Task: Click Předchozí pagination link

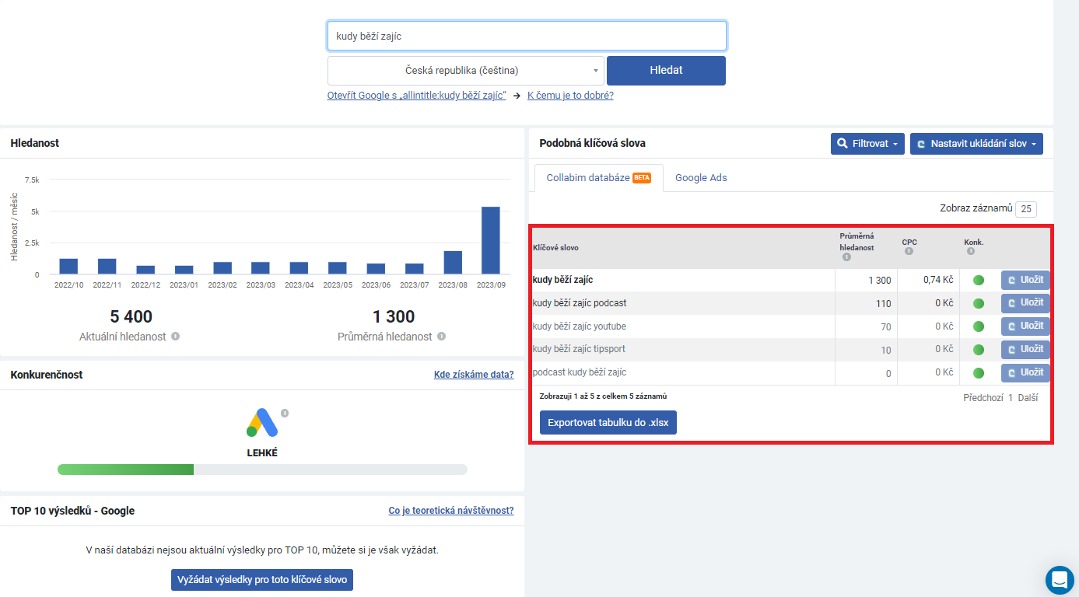Action: pyautogui.click(x=983, y=397)
